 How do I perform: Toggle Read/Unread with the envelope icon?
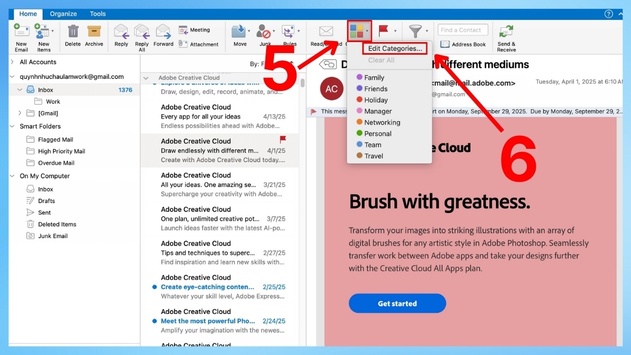pos(326,32)
